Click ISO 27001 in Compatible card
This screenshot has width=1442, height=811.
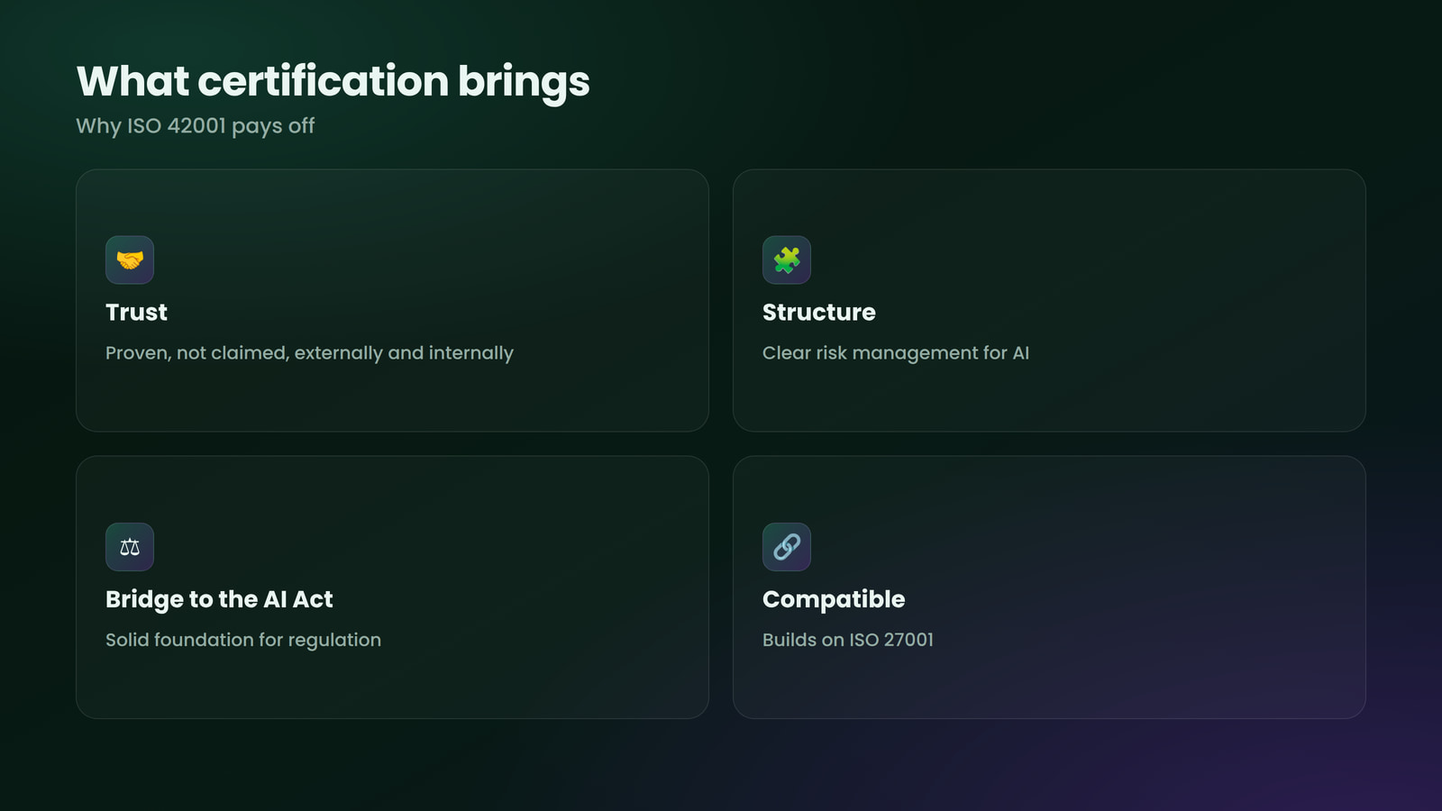point(891,640)
